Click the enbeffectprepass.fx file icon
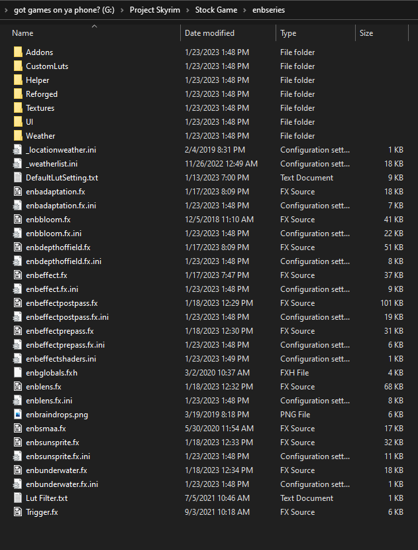This screenshot has height=550, width=418. 17,331
